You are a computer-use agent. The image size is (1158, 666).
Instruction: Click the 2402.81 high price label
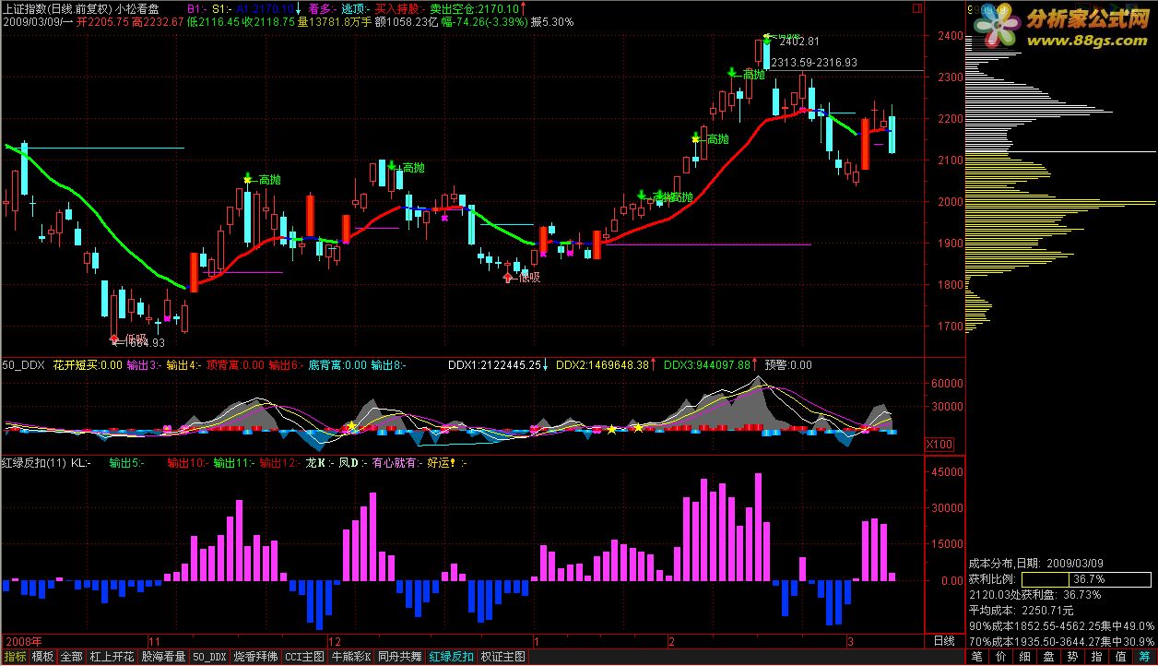(799, 42)
